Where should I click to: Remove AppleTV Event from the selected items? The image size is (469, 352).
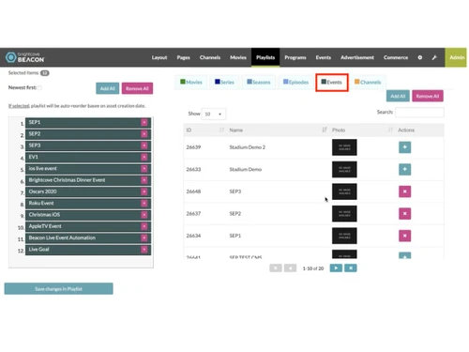pyautogui.click(x=144, y=226)
